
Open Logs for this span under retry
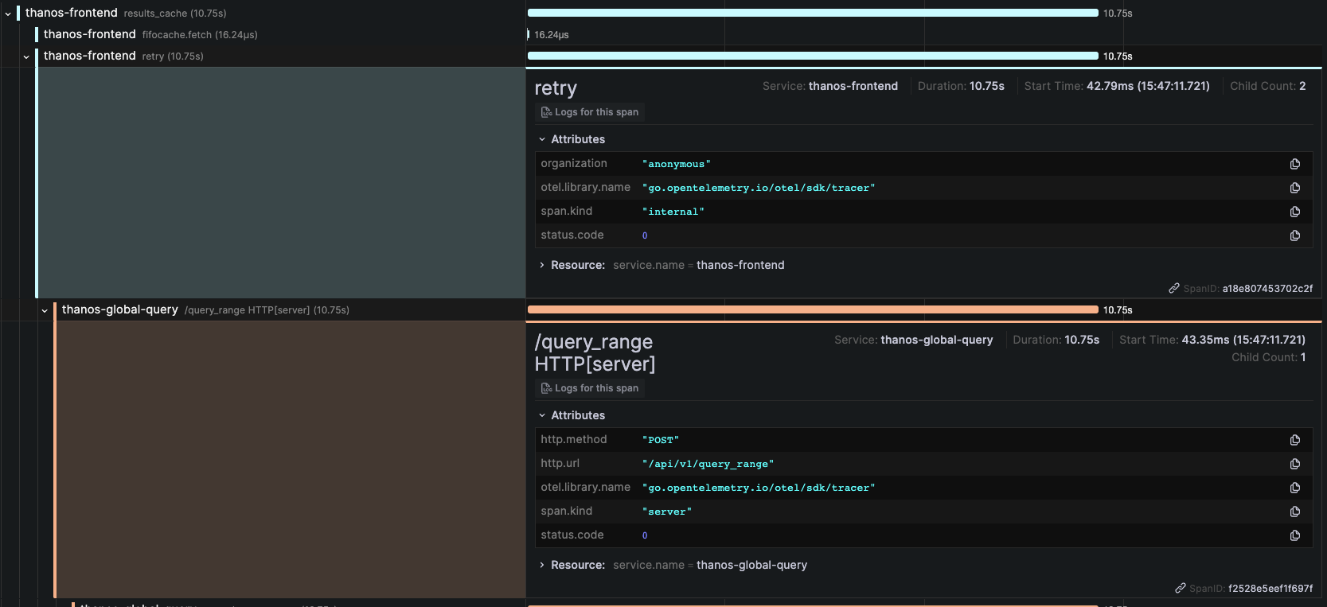[x=590, y=112]
